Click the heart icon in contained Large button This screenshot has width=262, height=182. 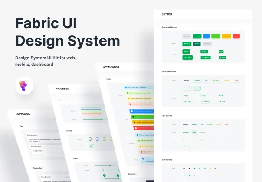click(185, 58)
